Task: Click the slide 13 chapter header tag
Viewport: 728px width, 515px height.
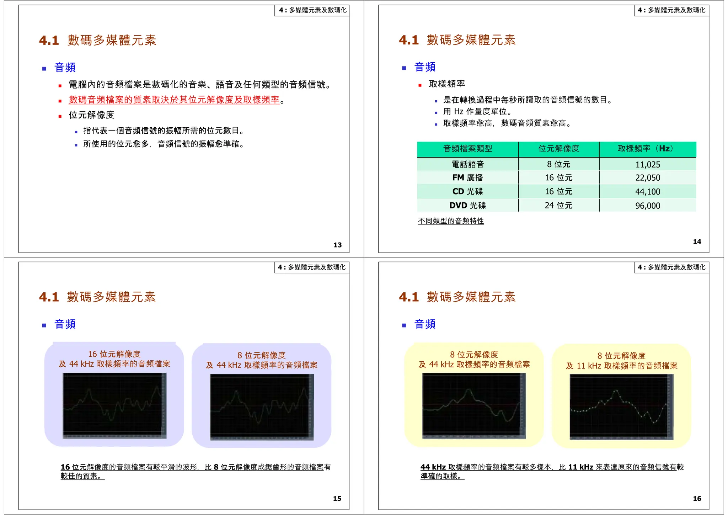Action: (x=312, y=10)
